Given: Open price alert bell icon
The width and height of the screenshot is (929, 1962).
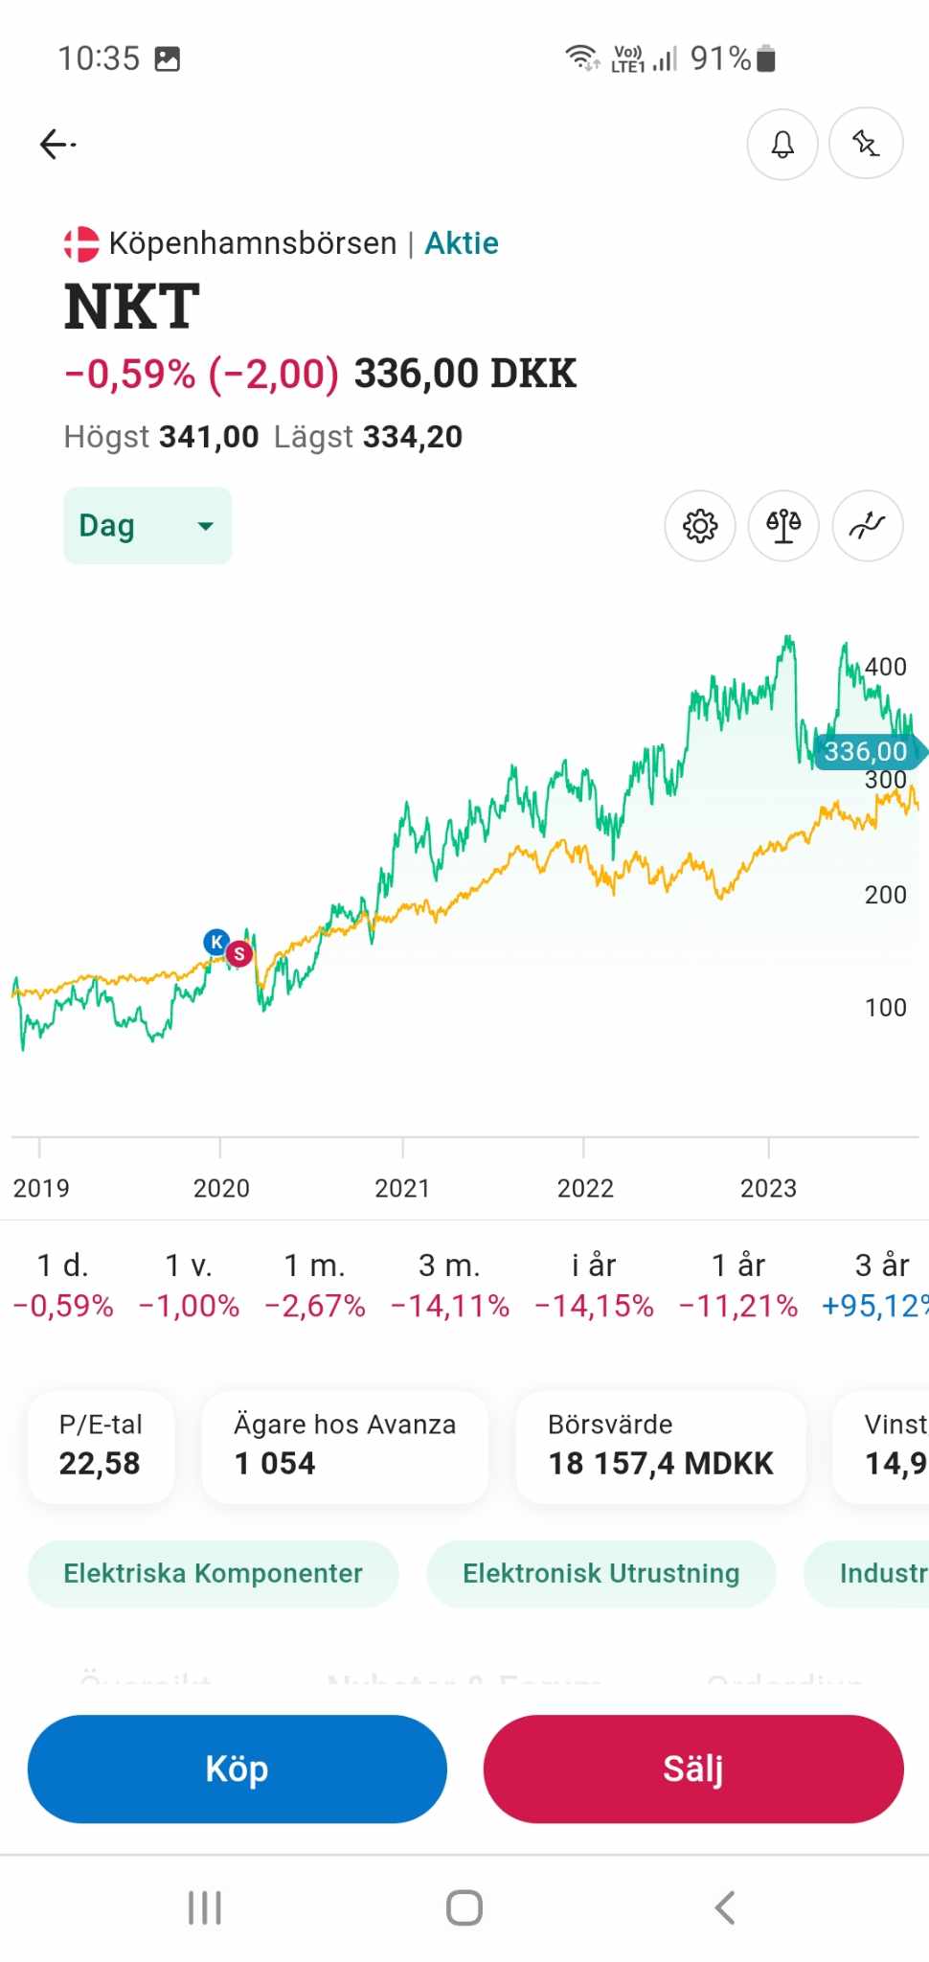Looking at the screenshot, I should tap(782, 145).
